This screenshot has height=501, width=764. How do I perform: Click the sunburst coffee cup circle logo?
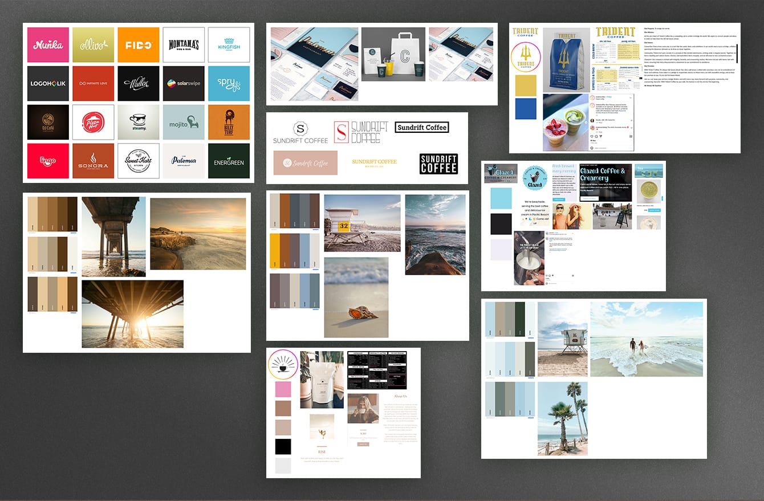(283, 364)
